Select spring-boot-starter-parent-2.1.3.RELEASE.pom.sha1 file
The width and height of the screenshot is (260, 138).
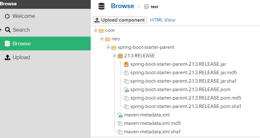[186, 106]
